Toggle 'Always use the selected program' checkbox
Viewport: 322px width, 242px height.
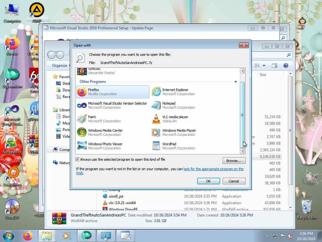[x=77, y=159]
